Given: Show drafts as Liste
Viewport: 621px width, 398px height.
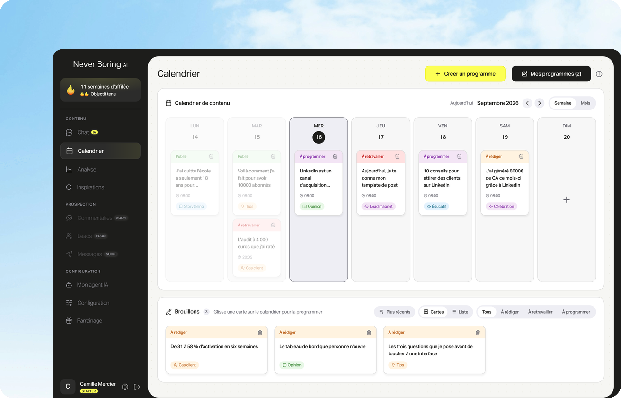Looking at the screenshot, I should pos(460,312).
